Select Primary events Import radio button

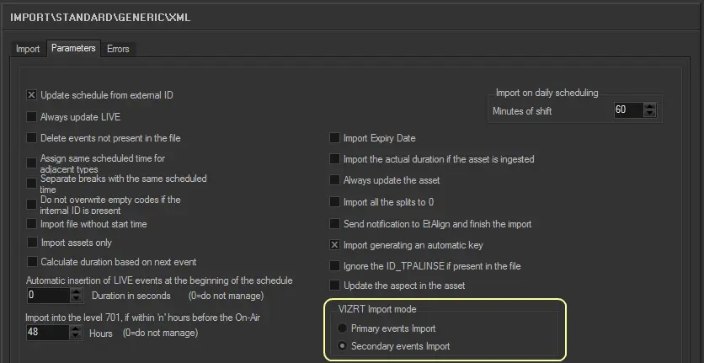(x=341, y=328)
